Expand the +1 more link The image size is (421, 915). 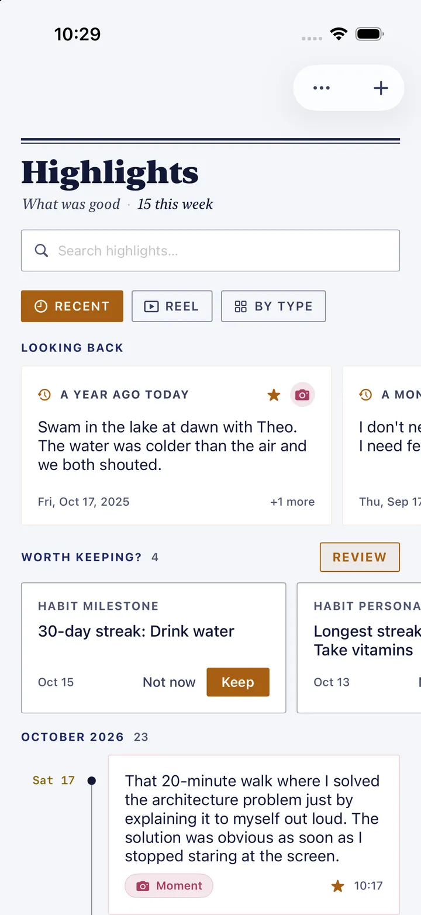click(x=292, y=502)
